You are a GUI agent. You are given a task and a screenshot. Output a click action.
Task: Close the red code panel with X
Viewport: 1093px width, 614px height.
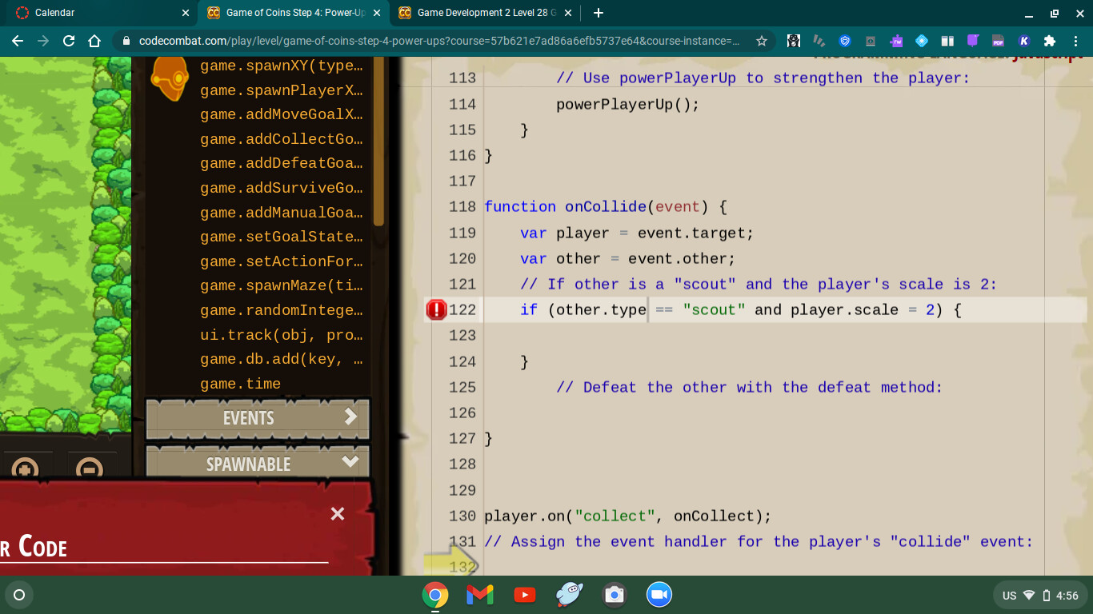pyautogui.click(x=338, y=514)
